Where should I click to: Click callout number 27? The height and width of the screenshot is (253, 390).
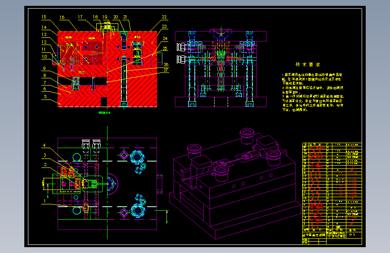tap(166, 70)
